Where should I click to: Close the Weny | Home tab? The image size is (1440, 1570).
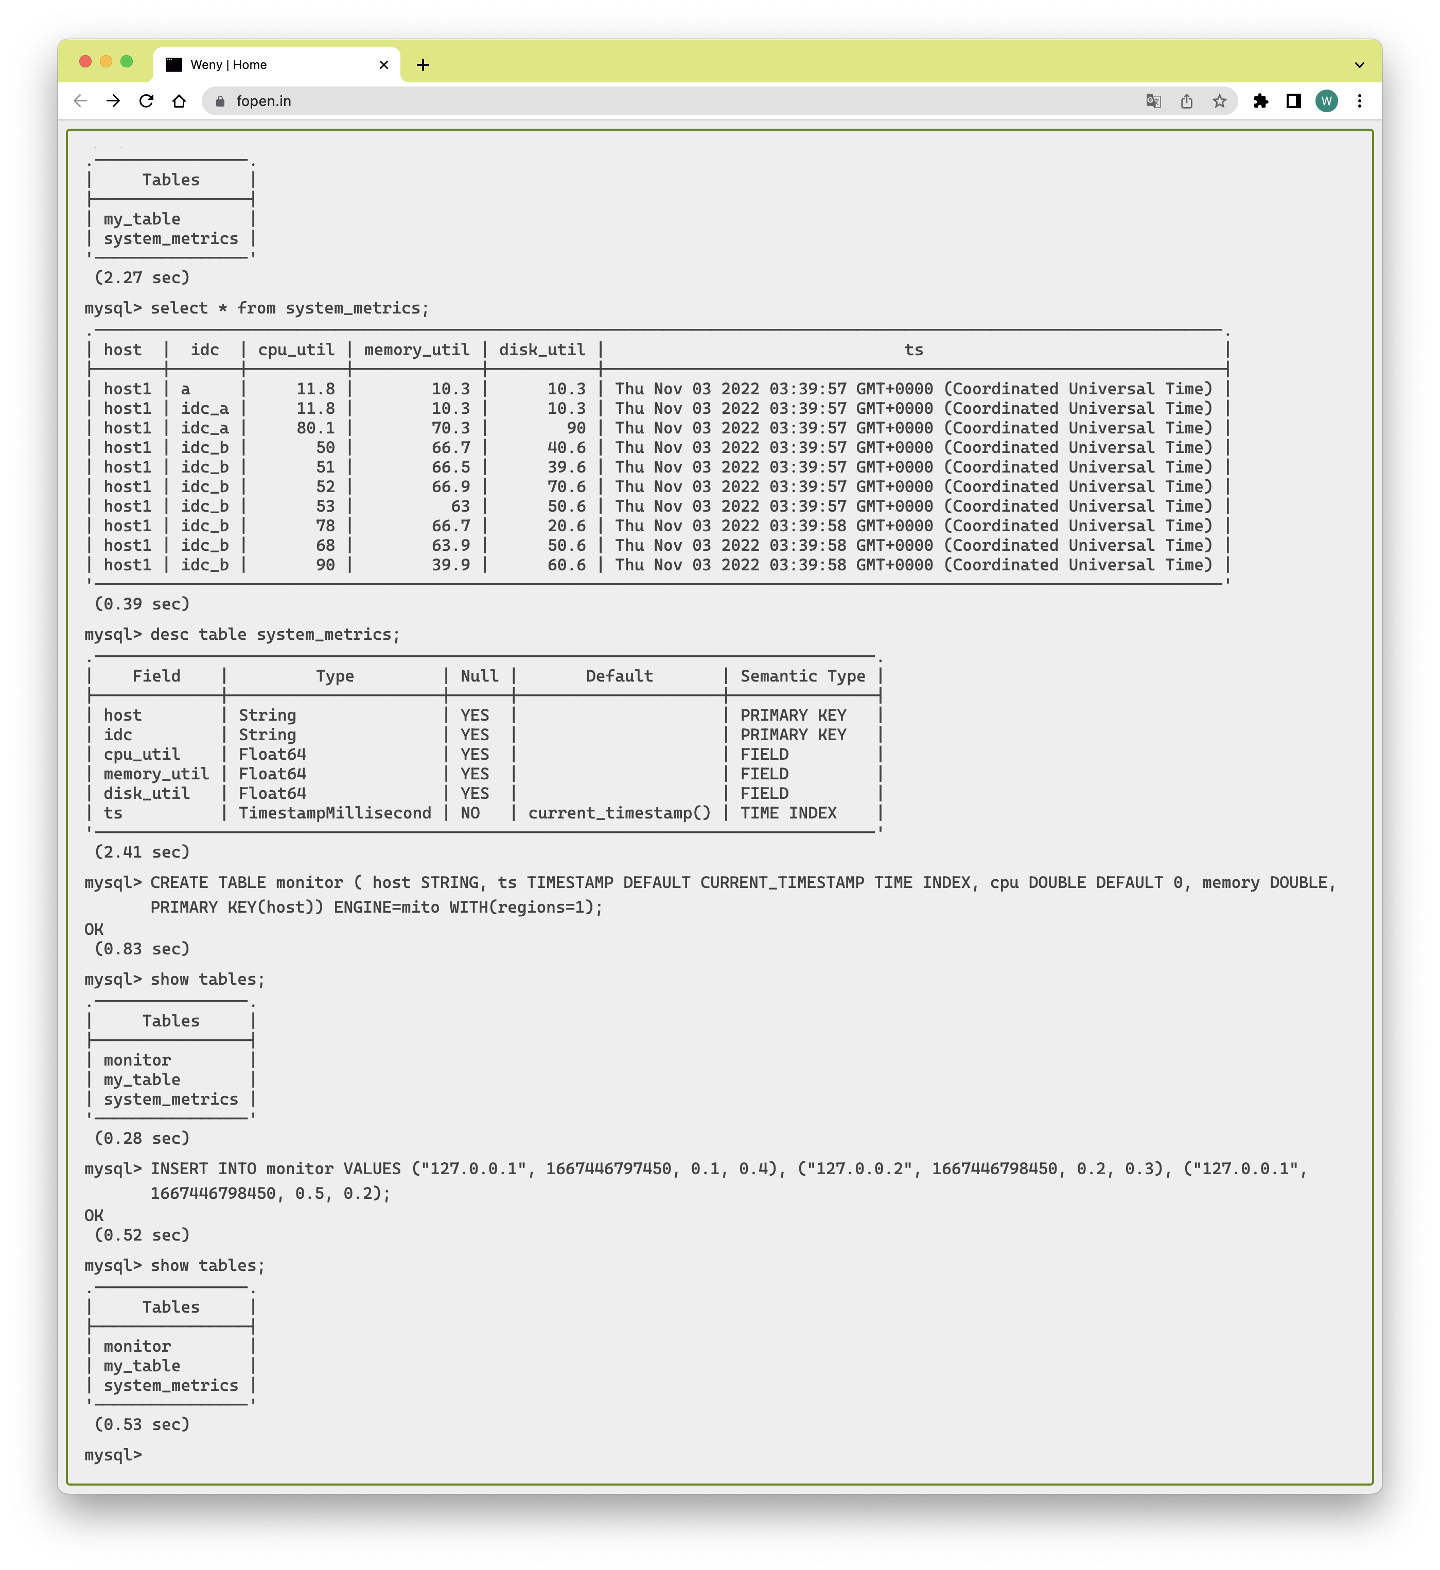click(x=383, y=65)
